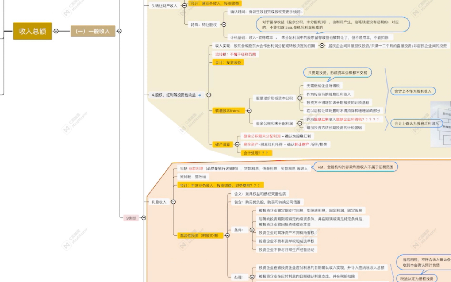The width and height of the screenshot is (451, 282).
Task: Select the 剩余资产–股息红利所得 node
Action: (285, 145)
